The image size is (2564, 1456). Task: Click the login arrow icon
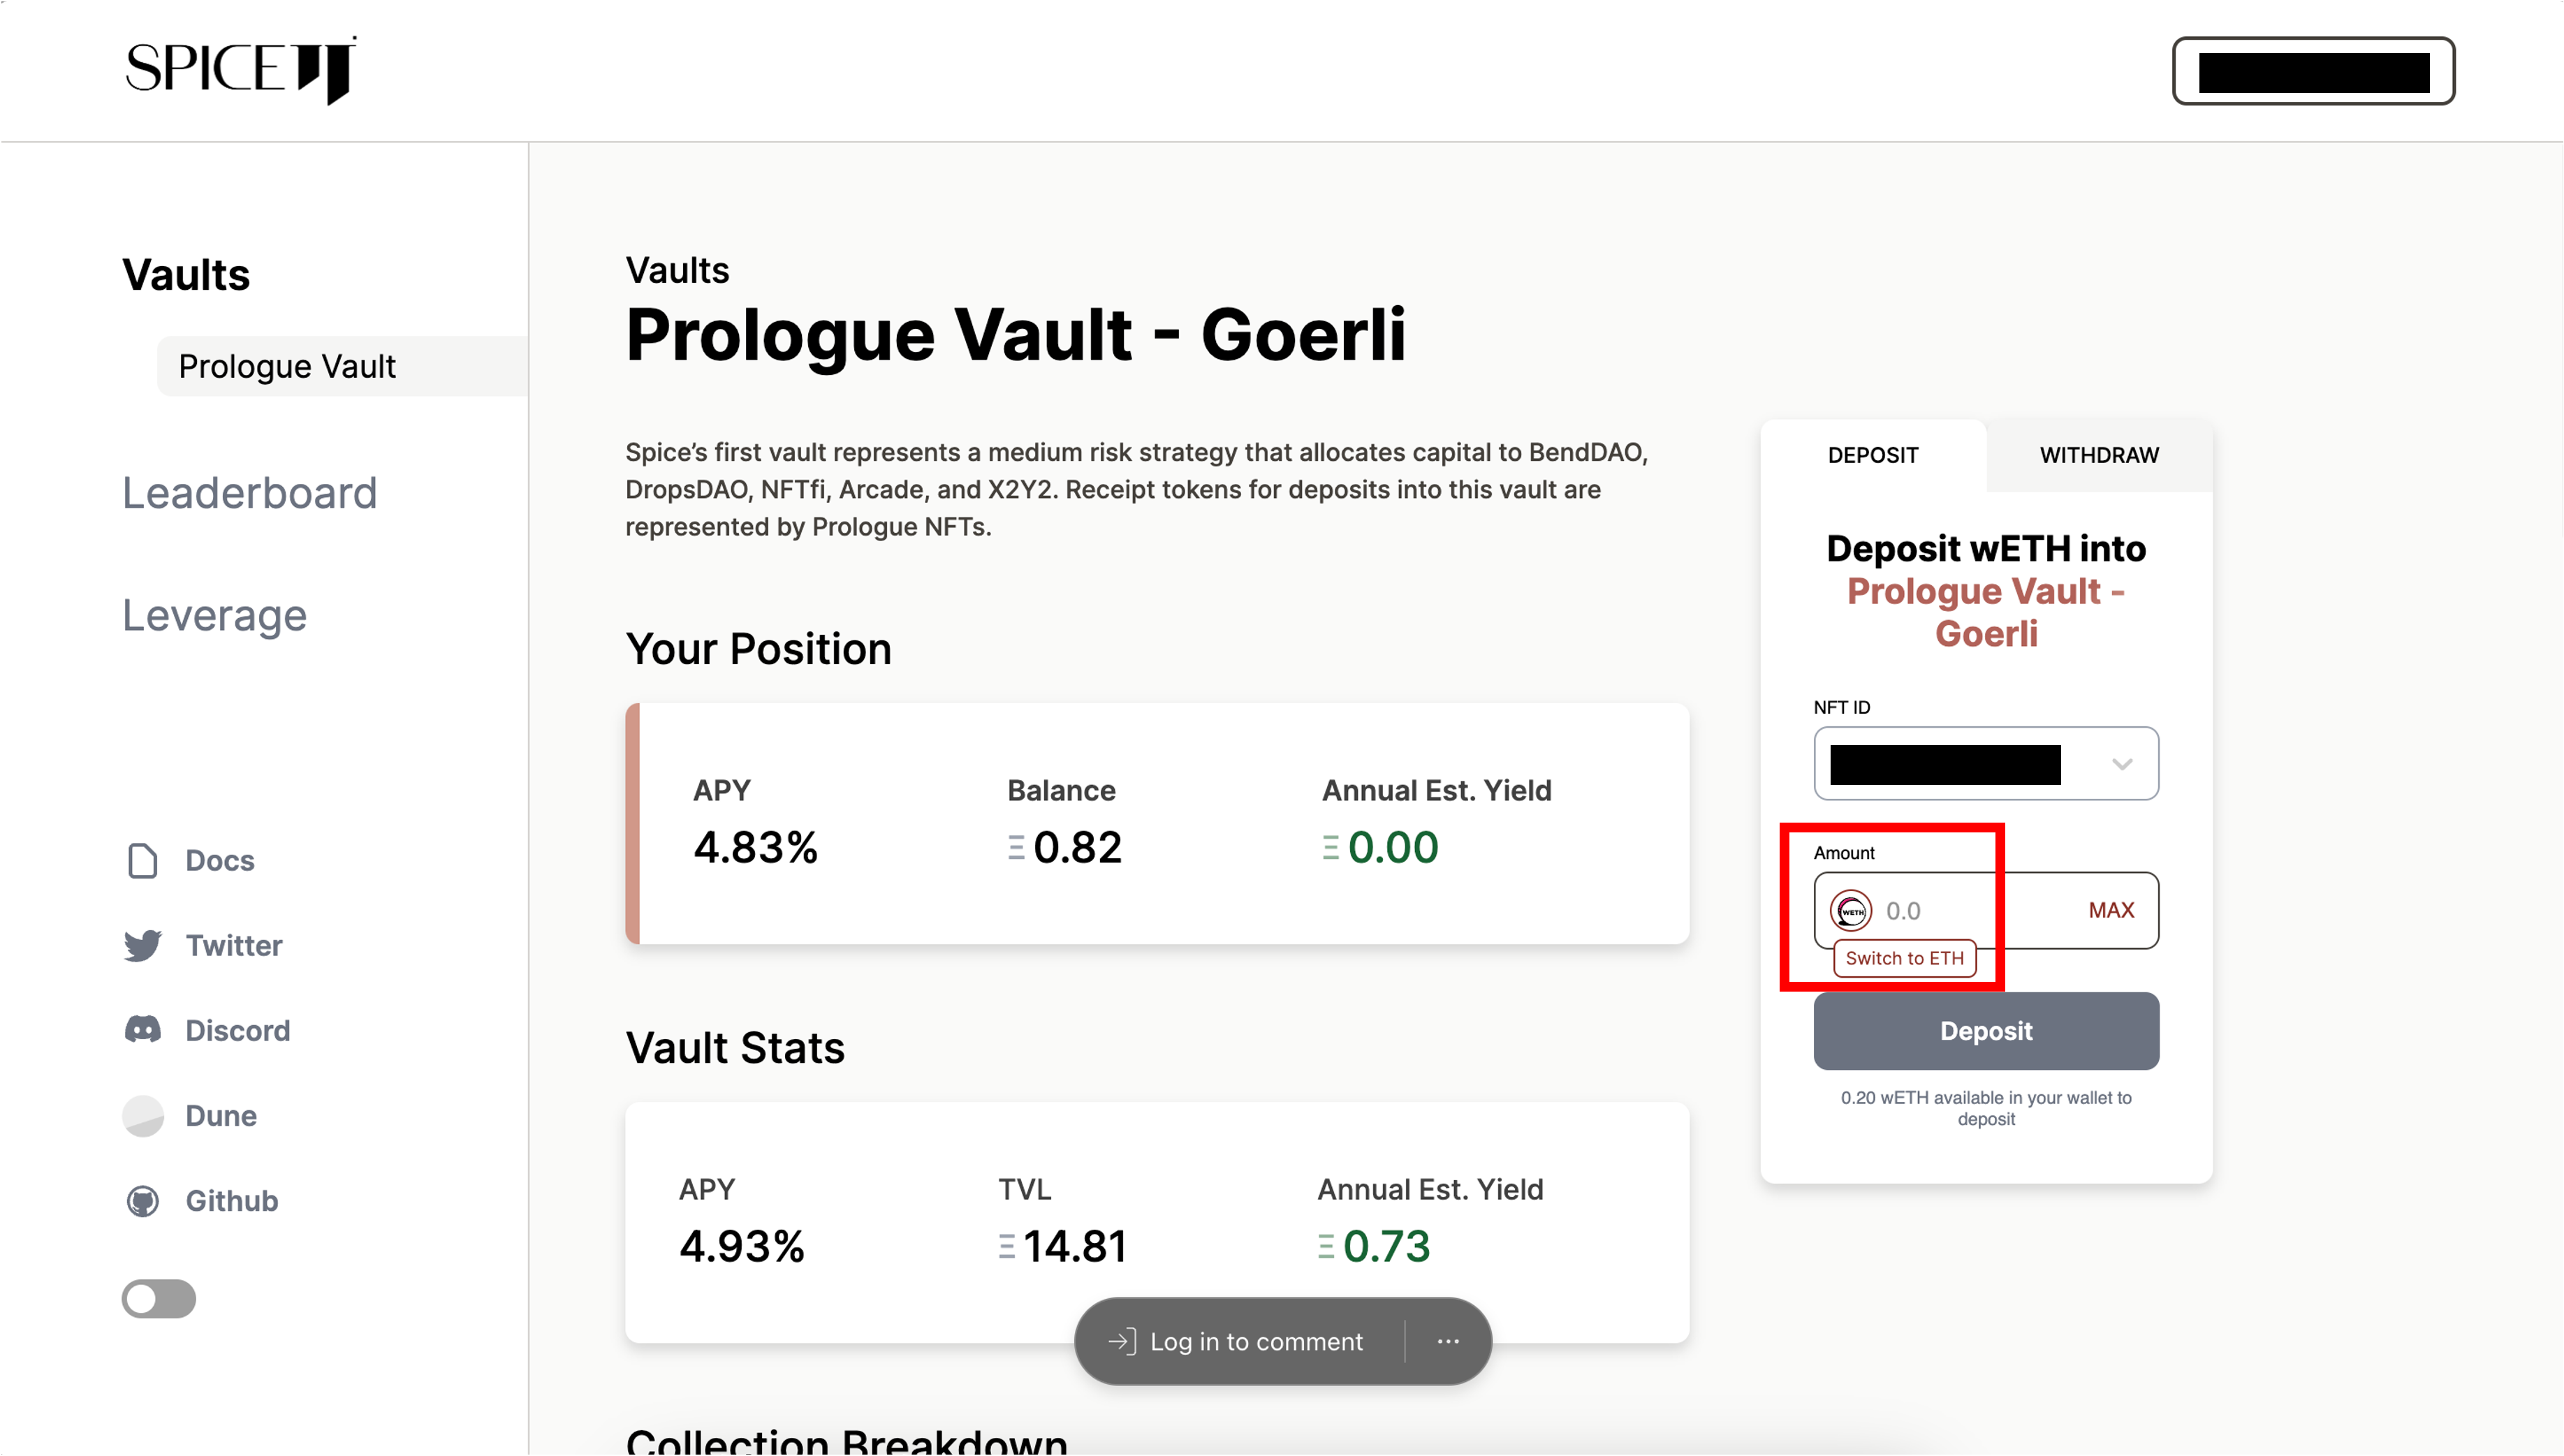(x=1122, y=1342)
